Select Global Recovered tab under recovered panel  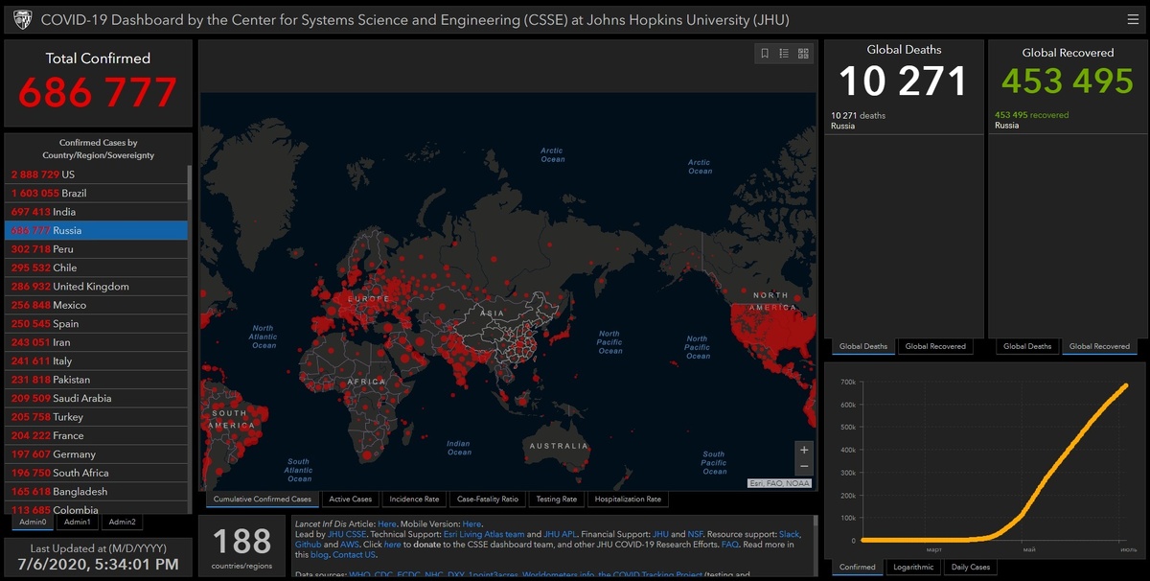pyautogui.click(x=1099, y=346)
